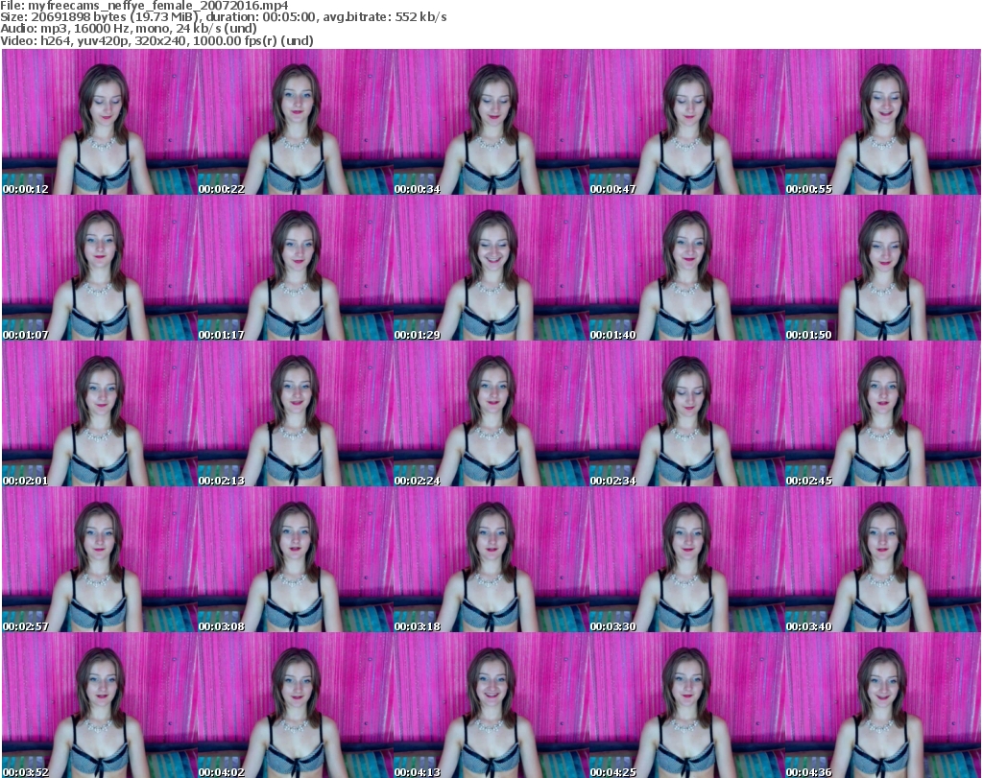Screen dimensions: 983x778
Task: Choose the thumbnail stamped 00:00:55
Action: coord(883,122)
